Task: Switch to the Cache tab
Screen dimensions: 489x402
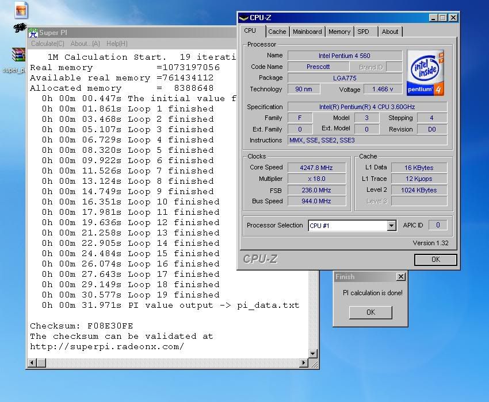Action: tap(277, 32)
